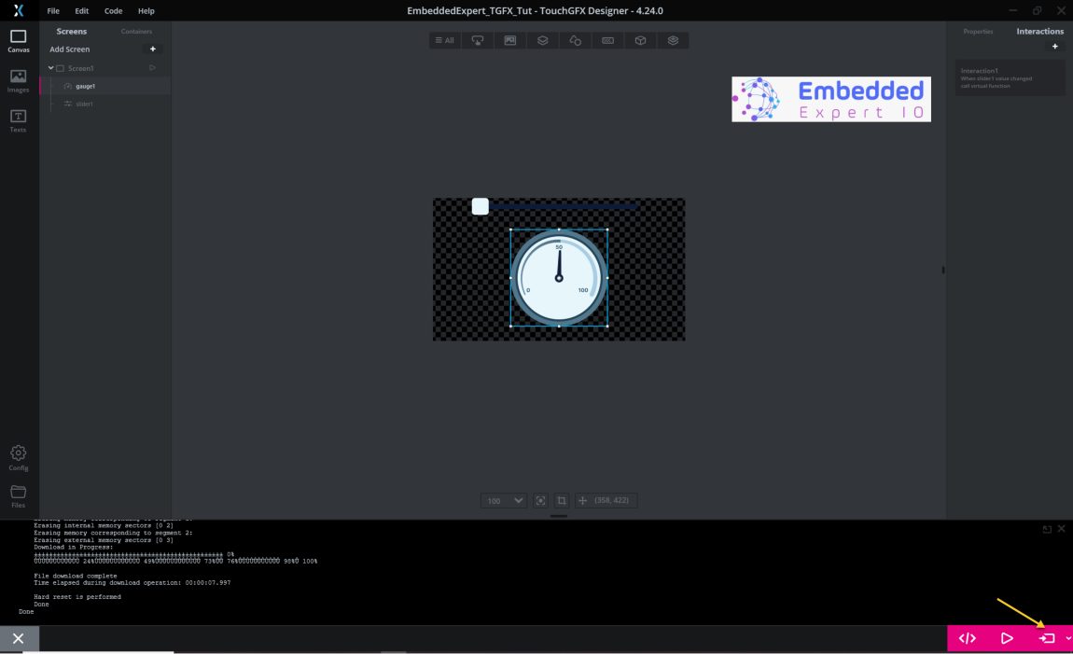This screenshot has width=1073, height=654.
Task: Open the Config panel
Action: (18, 456)
